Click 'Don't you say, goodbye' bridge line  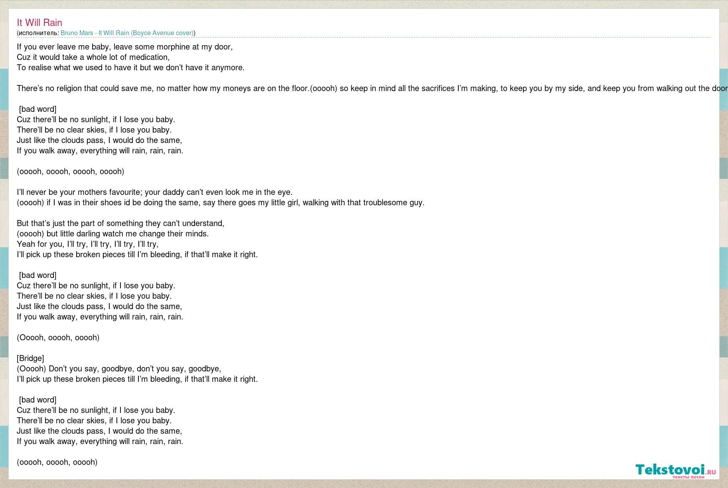pos(119,369)
